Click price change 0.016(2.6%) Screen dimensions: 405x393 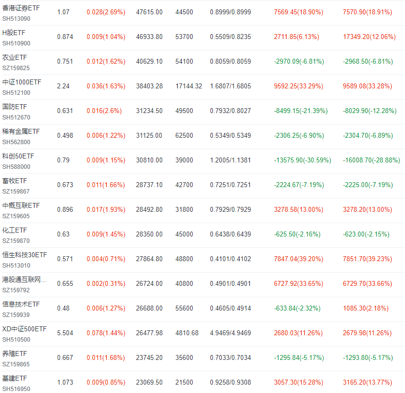click(104, 111)
